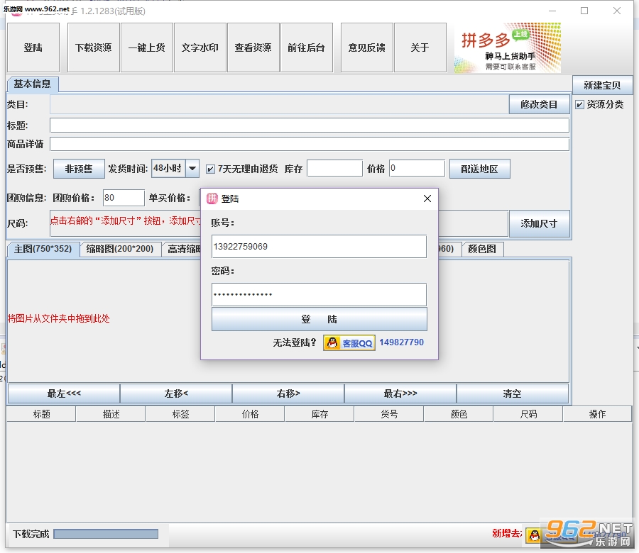Click the 一键上货 toolbar button

click(x=147, y=48)
